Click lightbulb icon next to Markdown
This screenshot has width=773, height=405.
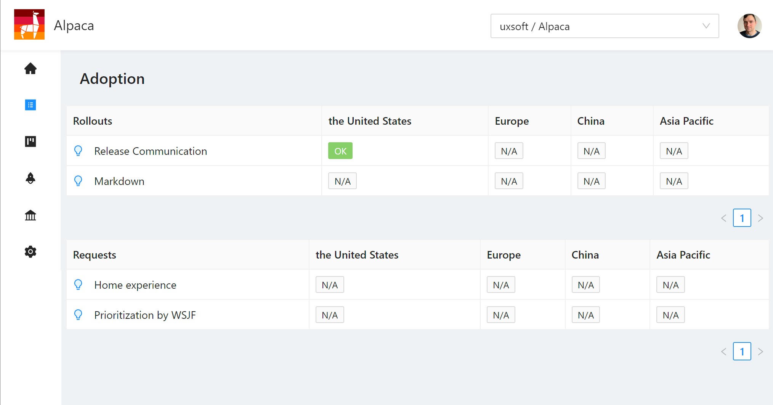coord(78,181)
